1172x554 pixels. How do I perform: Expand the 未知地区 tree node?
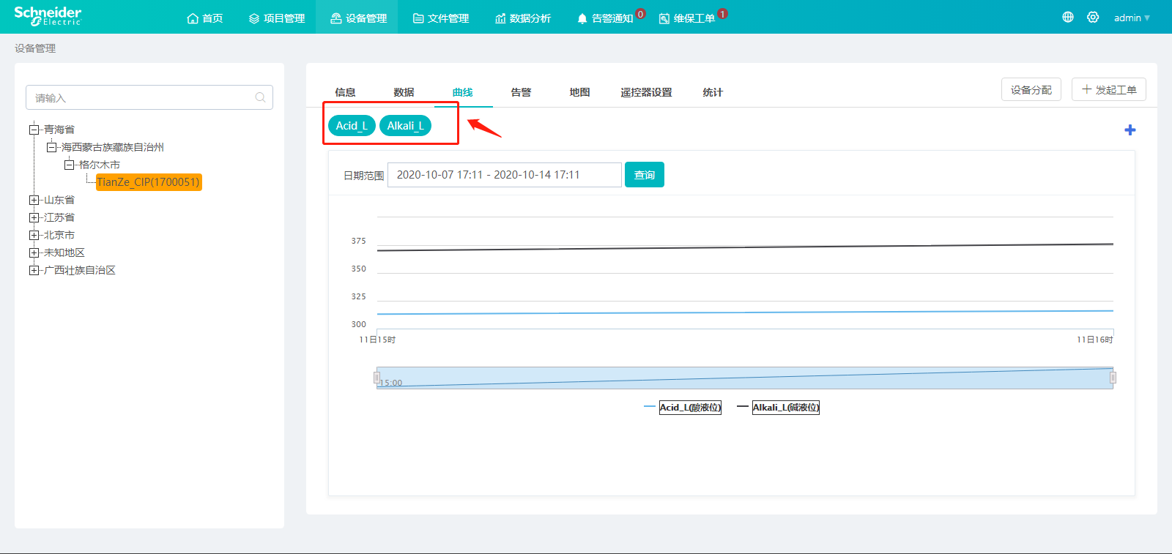[x=34, y=252]
